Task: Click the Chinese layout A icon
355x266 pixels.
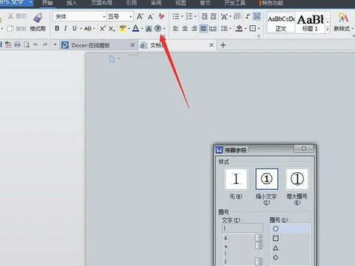Action: point(224,16)
